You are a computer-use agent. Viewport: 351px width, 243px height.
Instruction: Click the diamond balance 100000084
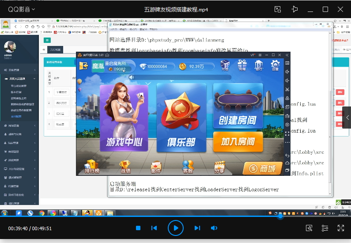point(157,67)
